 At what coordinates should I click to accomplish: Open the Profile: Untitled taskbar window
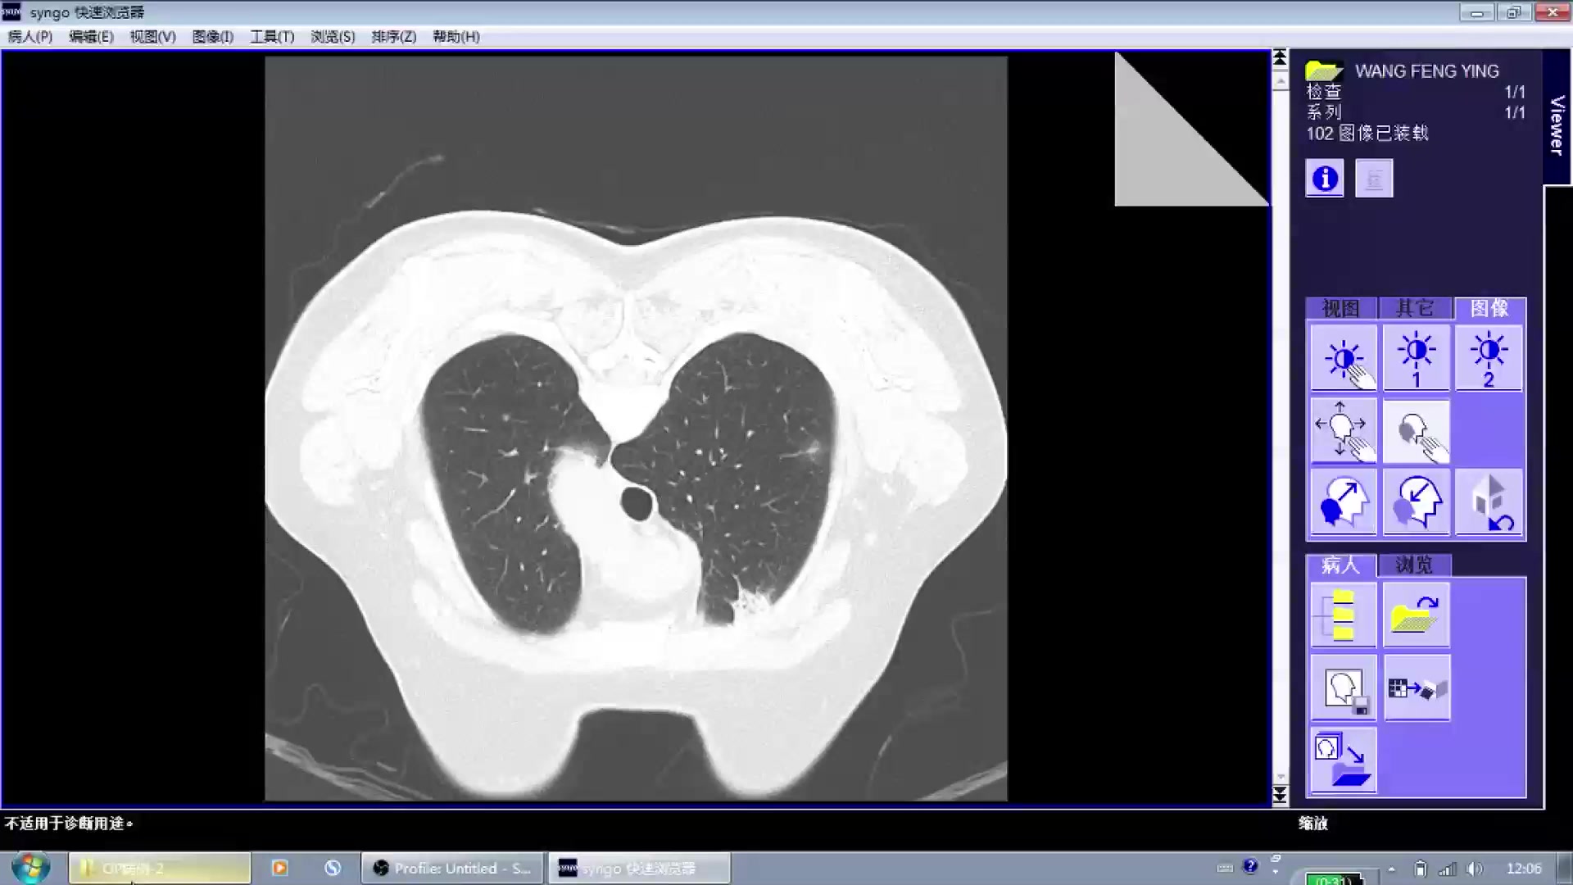click(x=452, y=868)
